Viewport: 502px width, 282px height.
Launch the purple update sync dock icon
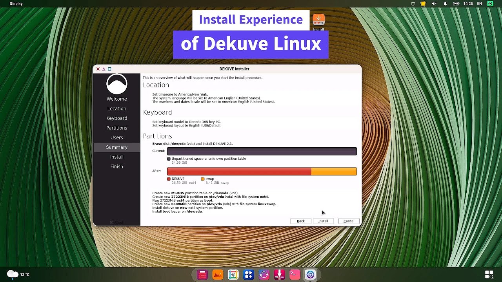(264, 275)
